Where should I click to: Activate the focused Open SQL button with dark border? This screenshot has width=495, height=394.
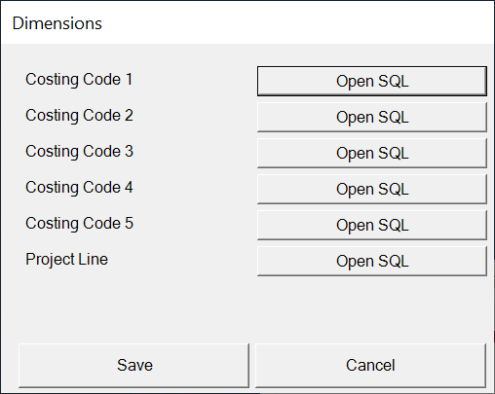point(372,81)
